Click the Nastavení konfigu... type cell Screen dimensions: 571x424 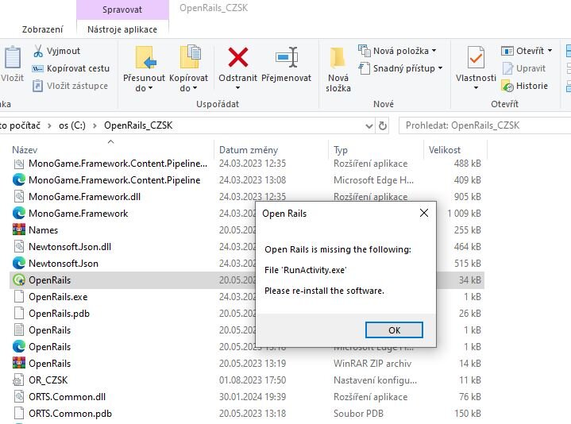(x=375, y=380)
